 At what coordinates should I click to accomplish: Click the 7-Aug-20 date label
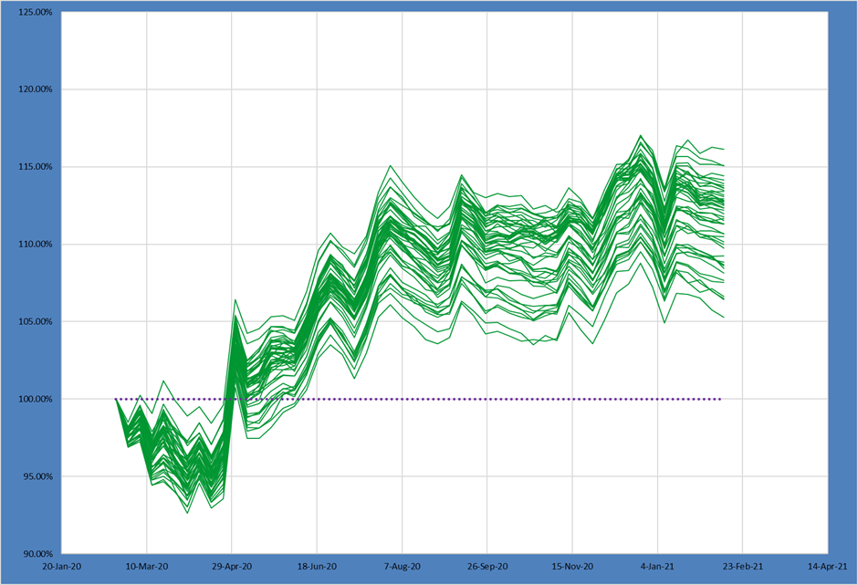(x=403, y=567)
